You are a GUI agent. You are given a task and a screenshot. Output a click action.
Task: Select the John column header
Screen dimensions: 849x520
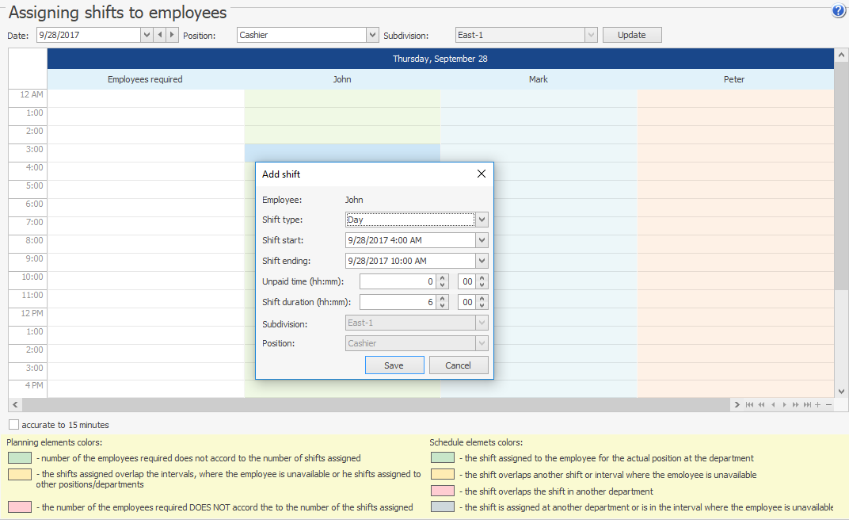coord(342,79)
